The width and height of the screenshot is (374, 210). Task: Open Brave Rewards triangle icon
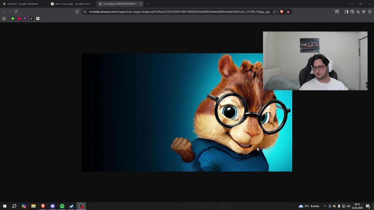click(x=288, y=12)
